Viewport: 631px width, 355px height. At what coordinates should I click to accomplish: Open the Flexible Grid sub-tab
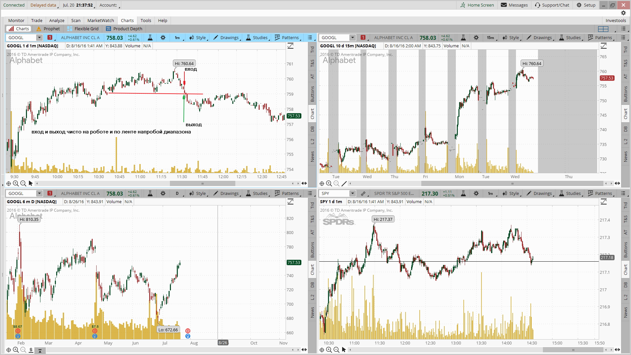tap(83, 29)
